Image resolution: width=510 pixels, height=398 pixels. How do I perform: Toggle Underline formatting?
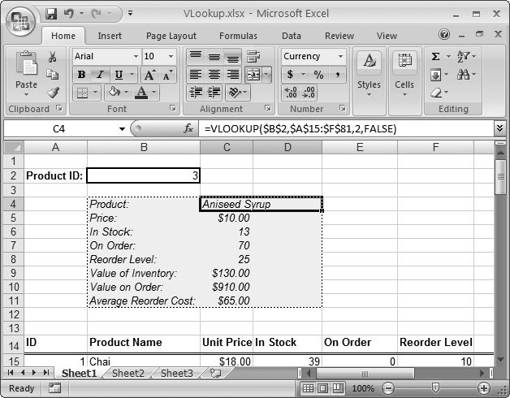pyautogui.click(x=119, y=75)
